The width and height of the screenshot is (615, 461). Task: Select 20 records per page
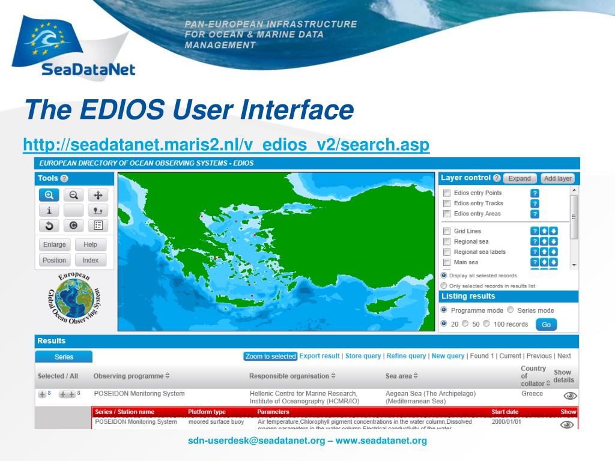[x=444, y=324]
